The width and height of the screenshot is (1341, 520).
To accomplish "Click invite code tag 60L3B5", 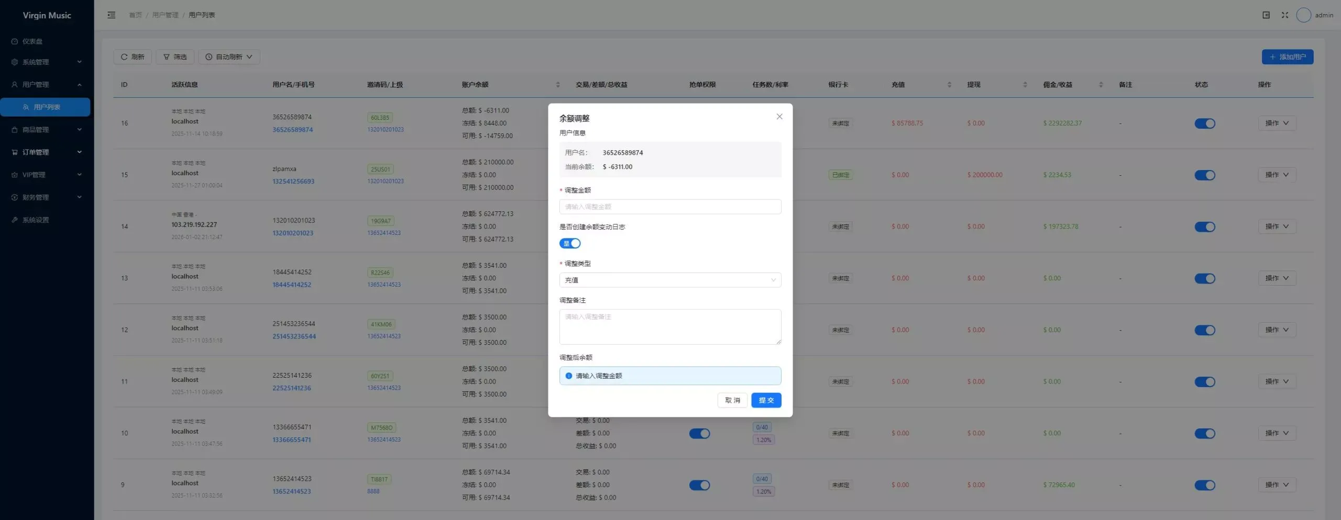I will point(380,118).
